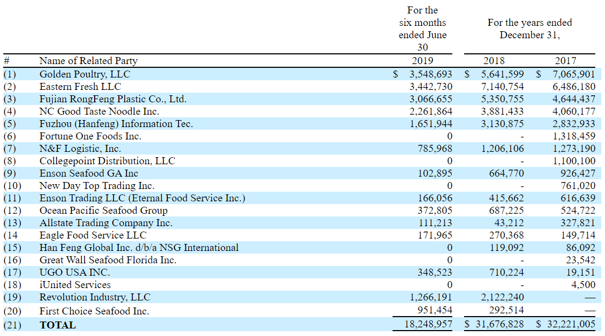
Task: Click the 'N&F Logistic, Inc.' name
Action: pos(80,148)
